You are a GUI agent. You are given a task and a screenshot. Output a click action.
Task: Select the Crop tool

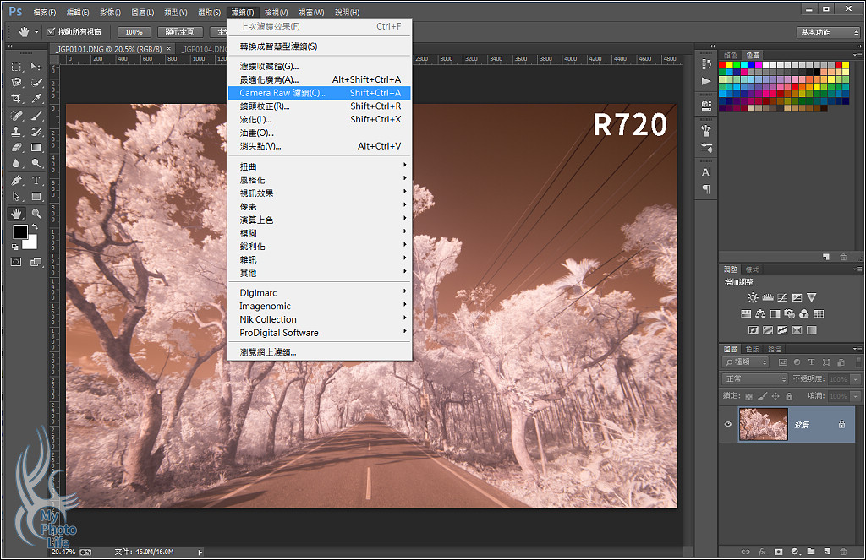click(17, 99)
